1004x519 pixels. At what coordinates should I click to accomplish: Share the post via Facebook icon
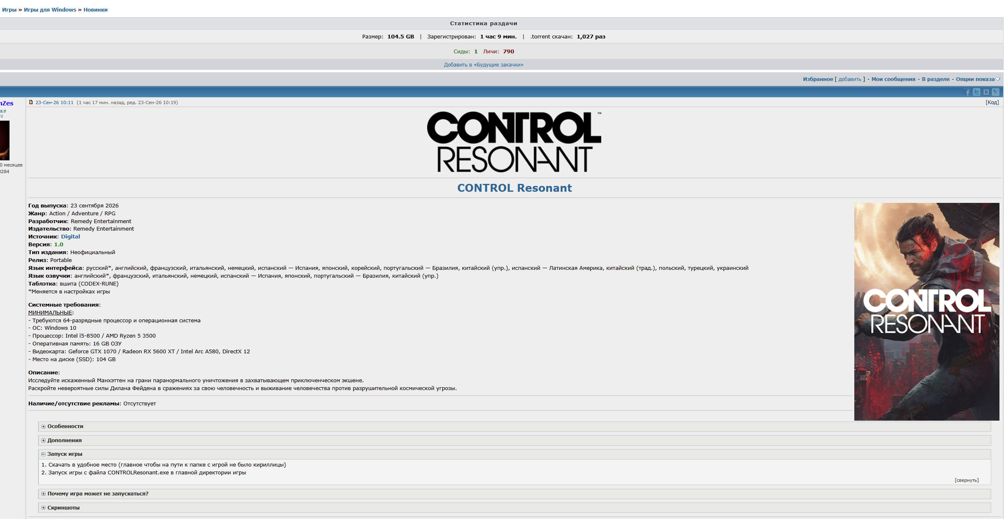[967, 92]
